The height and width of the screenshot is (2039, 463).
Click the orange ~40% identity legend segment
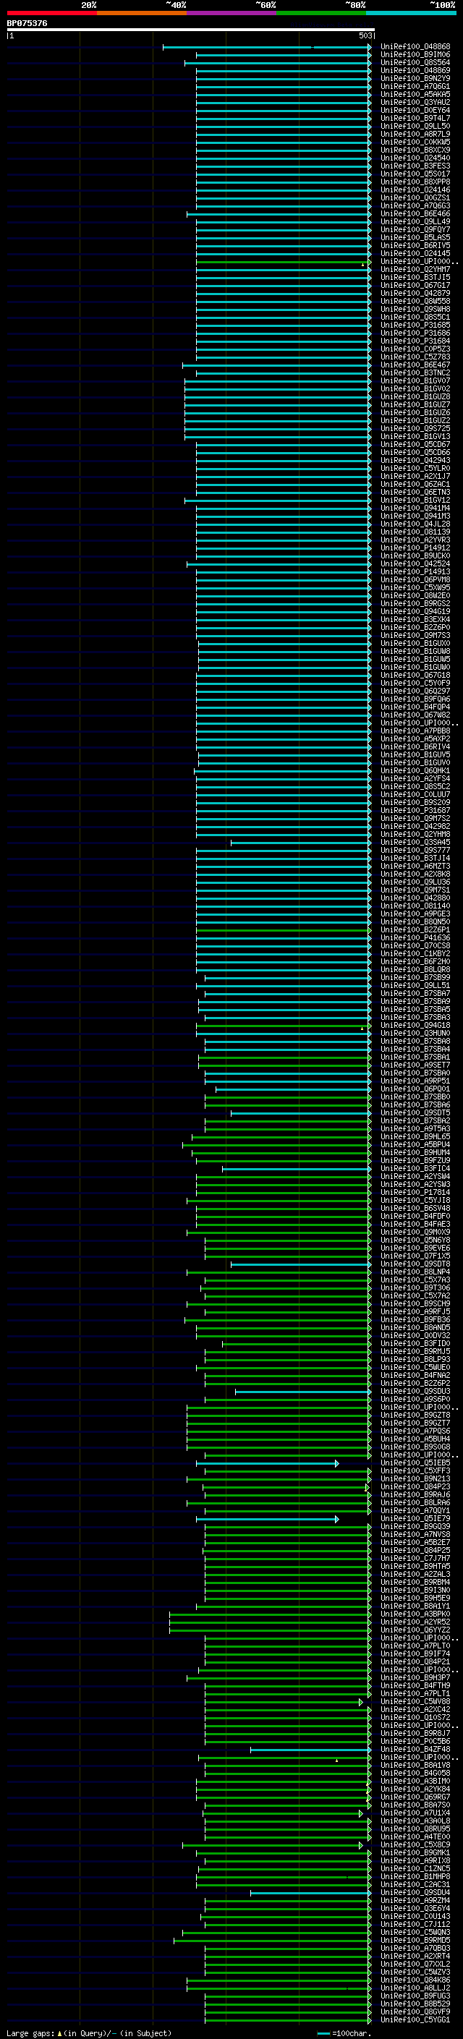click(x=142, y=13)
